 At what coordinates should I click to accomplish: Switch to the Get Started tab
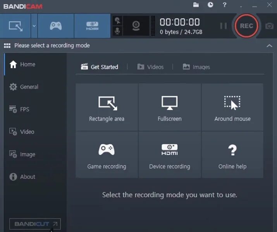click(x=100, y=67)
